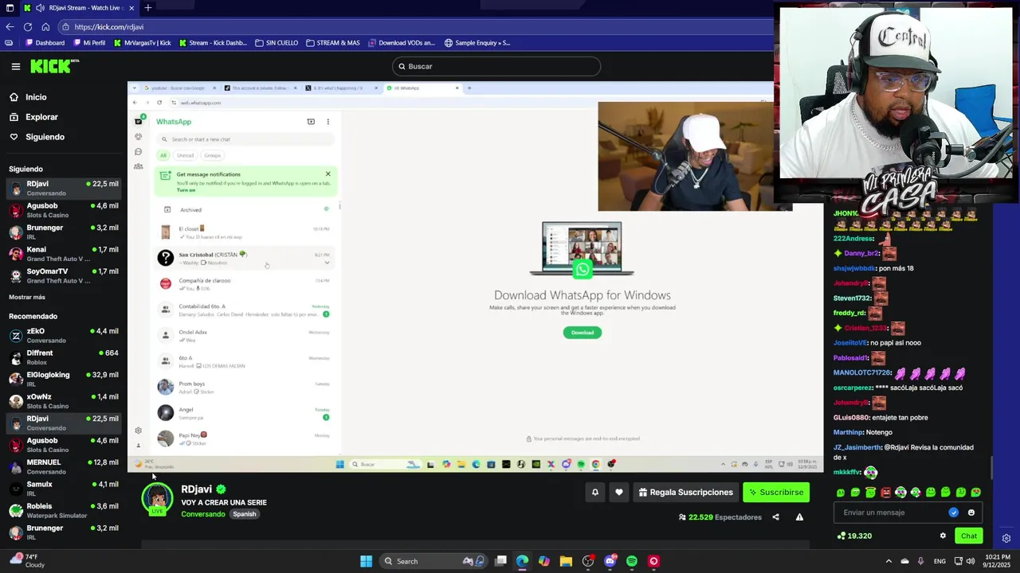1020x573 pixels.
Task: Report stream with warning triangle icon
Action: 799,517
